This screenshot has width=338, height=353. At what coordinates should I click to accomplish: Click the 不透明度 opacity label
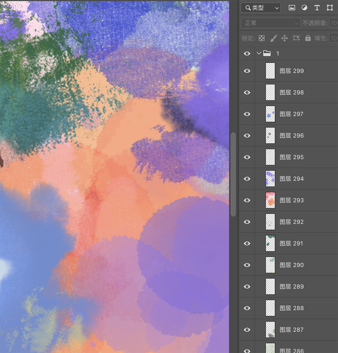coord(315,23)
